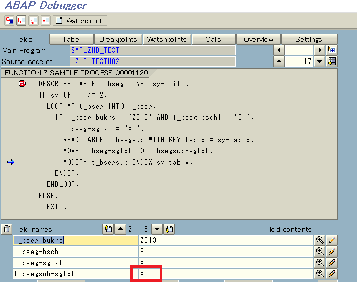Image resolution: width=357 pixels, height=282 pixels.
Task: Click the right arrow beside Main Program
Action: 319,50
